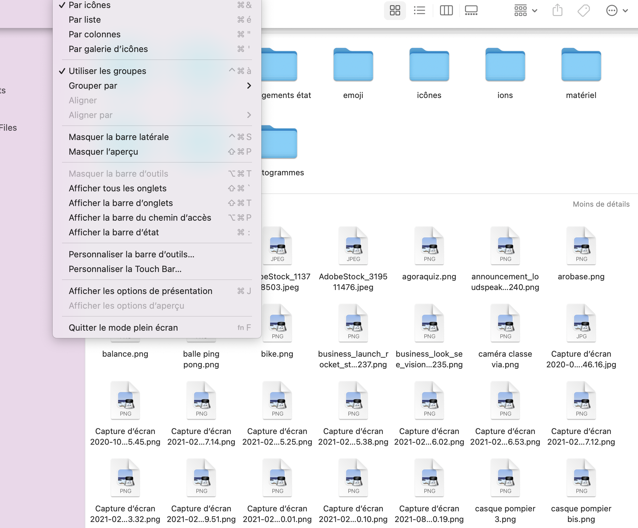Image resolution: width=638 pixels, height=528 pixels.
Task: Select Capture d'écran 2021-02…5.38.png thumbnail
Action: click(x=353, y=400)
